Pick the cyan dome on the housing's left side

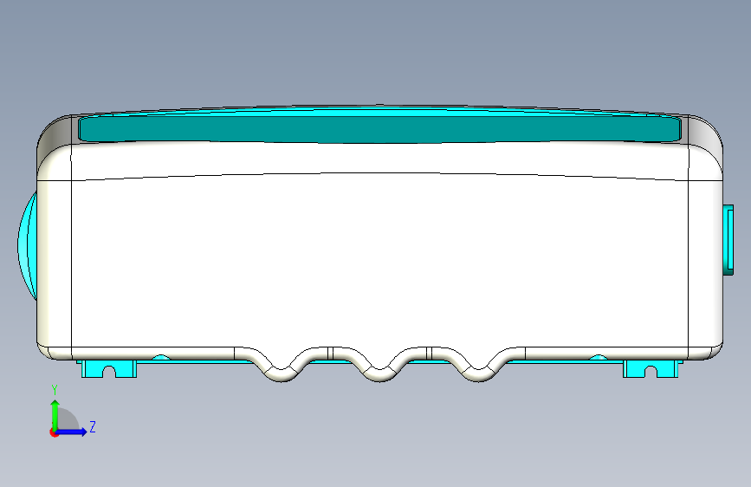coord(28,245)
